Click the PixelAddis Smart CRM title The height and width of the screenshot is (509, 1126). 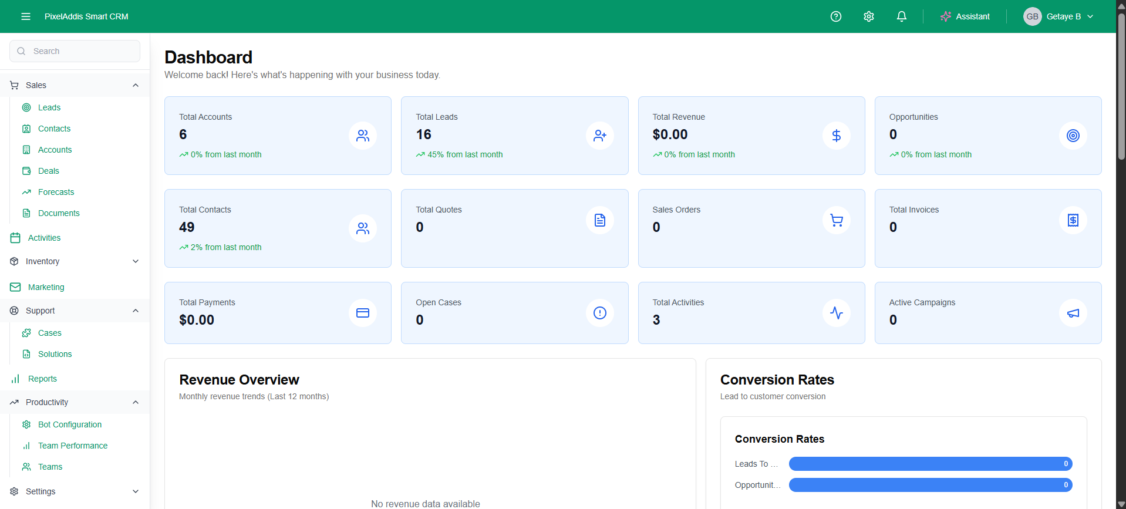[x=86, y=16]
